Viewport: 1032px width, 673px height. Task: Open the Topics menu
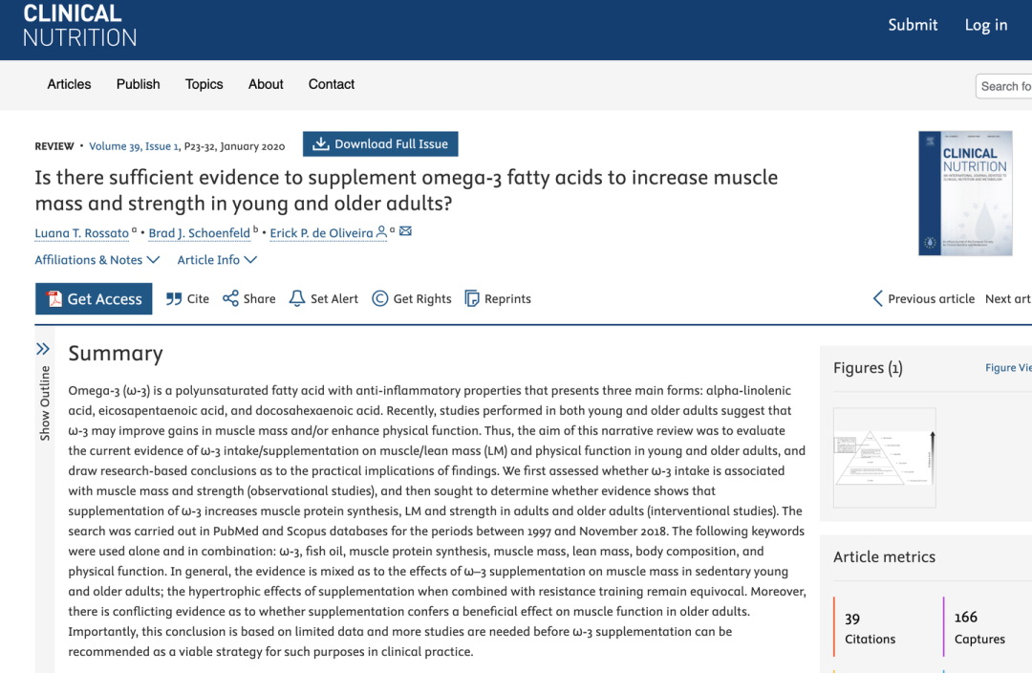click(x=204, y=84)
